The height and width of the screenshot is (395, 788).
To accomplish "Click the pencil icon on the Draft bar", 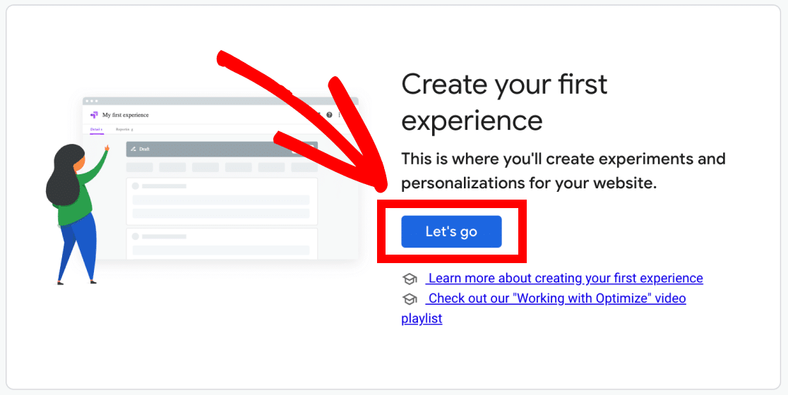I will pos(133,149).
